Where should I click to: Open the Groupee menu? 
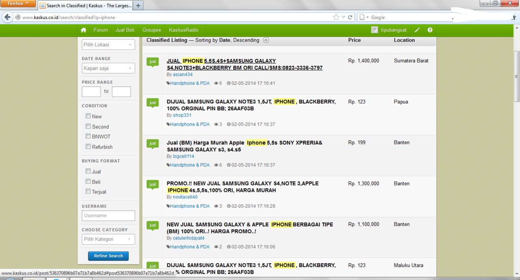tap(152, 30)
